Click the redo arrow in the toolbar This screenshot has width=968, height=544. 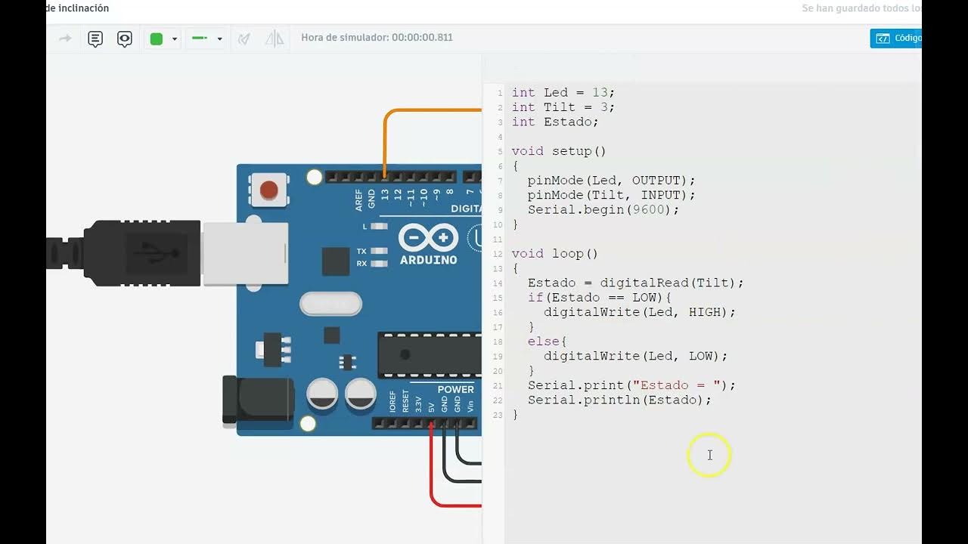pyautogui.click(x=65, y=38)
